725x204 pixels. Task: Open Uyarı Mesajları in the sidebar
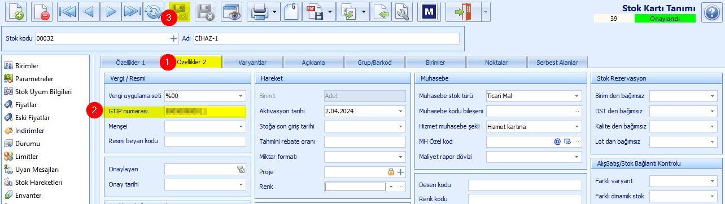[x=37, y=170]
